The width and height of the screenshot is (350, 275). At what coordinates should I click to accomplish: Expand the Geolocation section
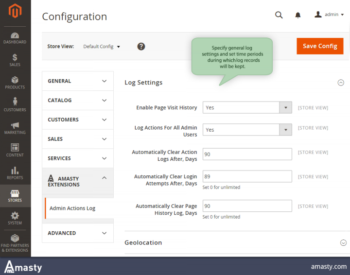(343, 242)
